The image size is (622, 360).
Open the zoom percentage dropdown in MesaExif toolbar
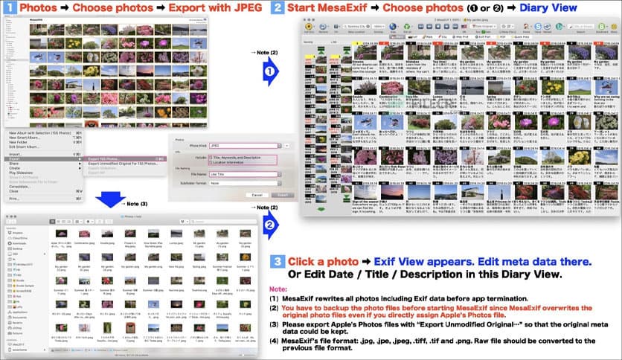(x=379, y=26)
